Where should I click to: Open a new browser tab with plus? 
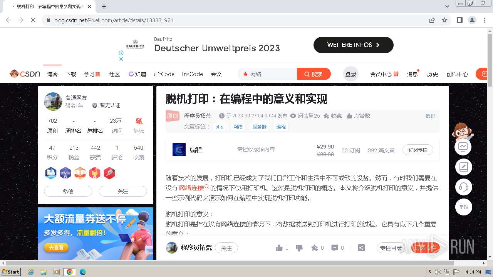pyautogui.click(x=104, y=7)
